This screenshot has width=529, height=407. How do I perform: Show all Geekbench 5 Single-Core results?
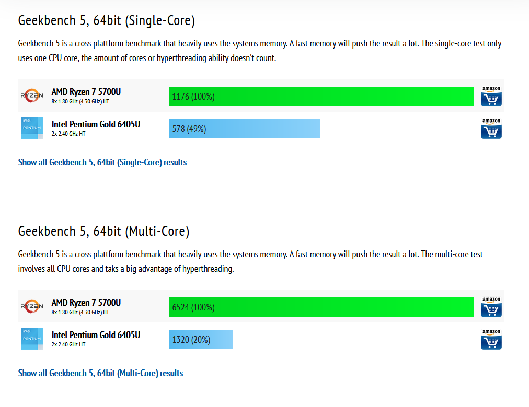[102, 162]
